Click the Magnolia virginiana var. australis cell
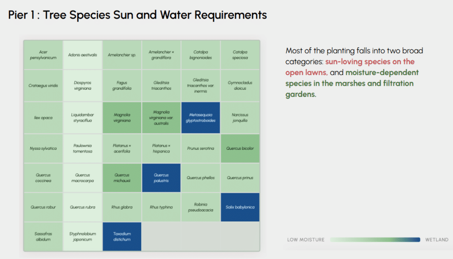Viewport: 453px width, 259px height. [x=161, y=118]
